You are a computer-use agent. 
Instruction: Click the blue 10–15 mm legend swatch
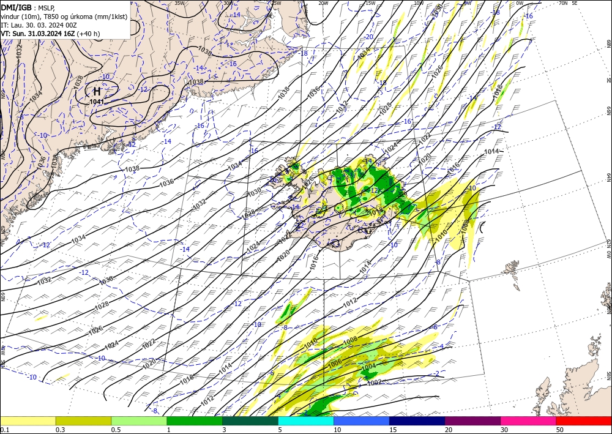362,421
